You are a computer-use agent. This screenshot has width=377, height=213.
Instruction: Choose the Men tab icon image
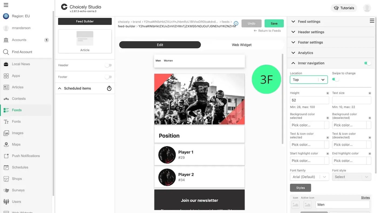coord(296,205)
